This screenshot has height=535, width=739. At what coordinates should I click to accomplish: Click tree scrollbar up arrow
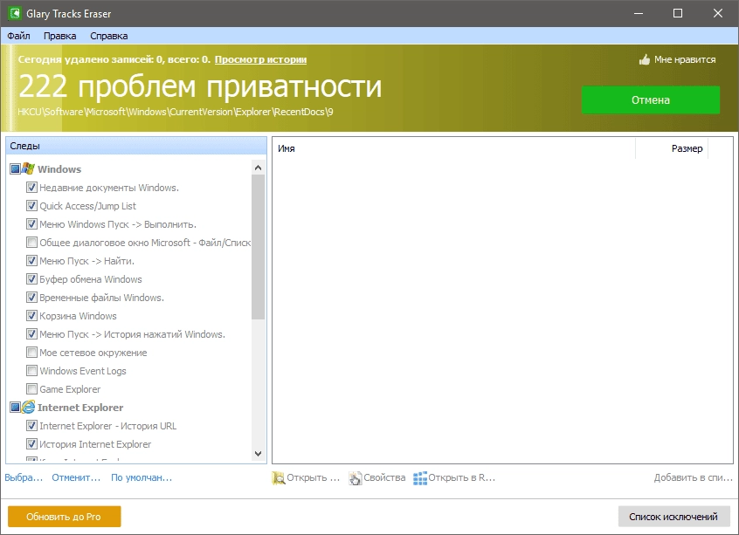click(258, 168)
